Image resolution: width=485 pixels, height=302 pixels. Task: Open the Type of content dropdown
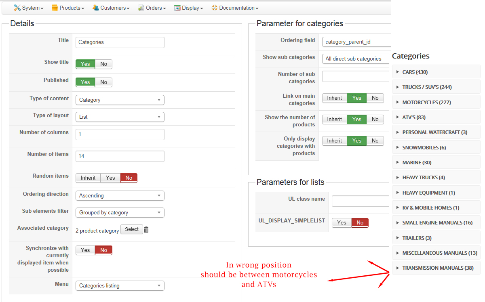pos(120,100)
